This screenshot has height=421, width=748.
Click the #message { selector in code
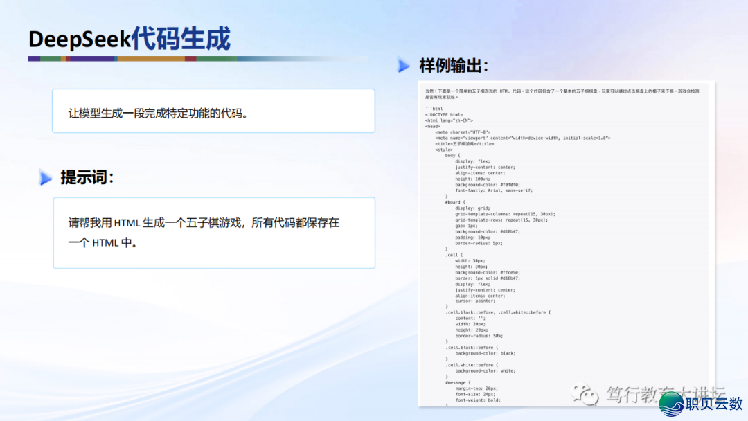[x=458, y=382]
